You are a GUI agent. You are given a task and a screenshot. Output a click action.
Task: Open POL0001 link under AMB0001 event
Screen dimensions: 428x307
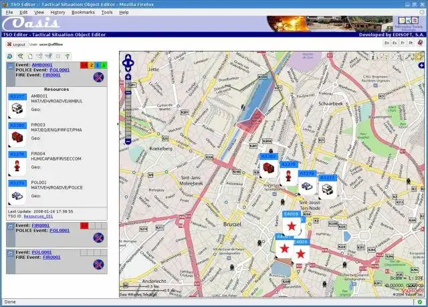[60, 70]
